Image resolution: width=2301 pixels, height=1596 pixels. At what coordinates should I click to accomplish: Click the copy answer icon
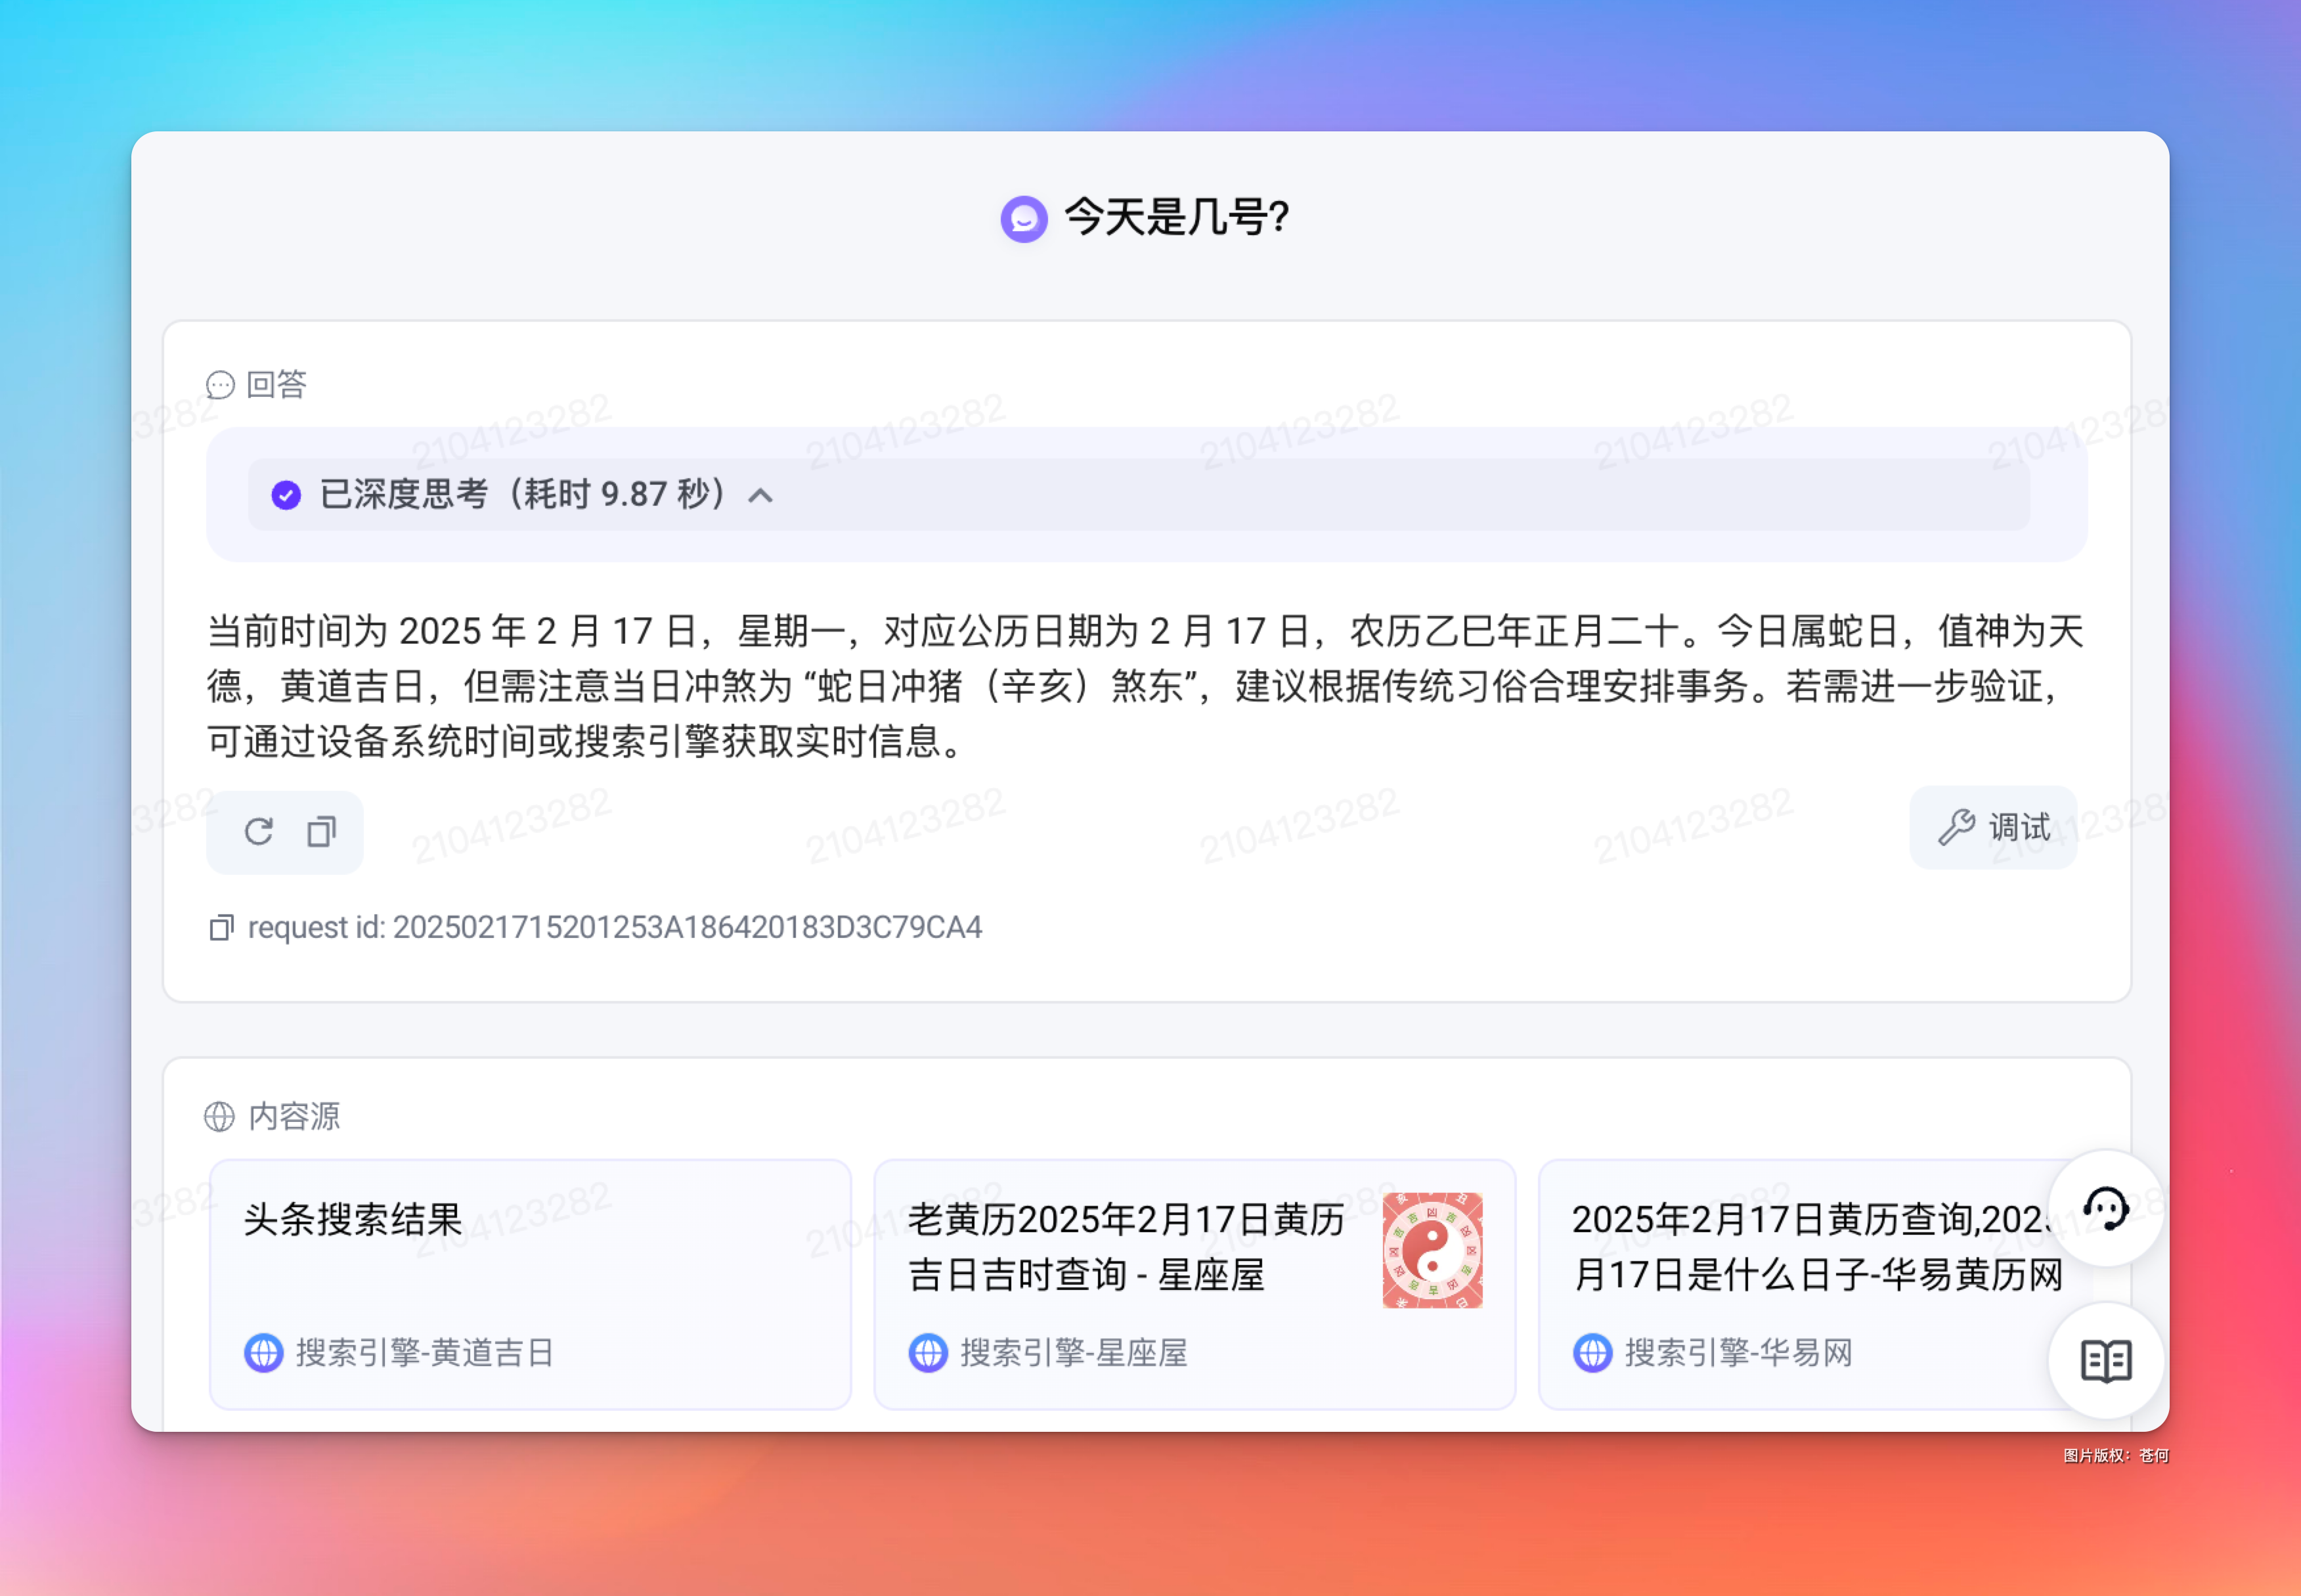click(x=321, y=831)
